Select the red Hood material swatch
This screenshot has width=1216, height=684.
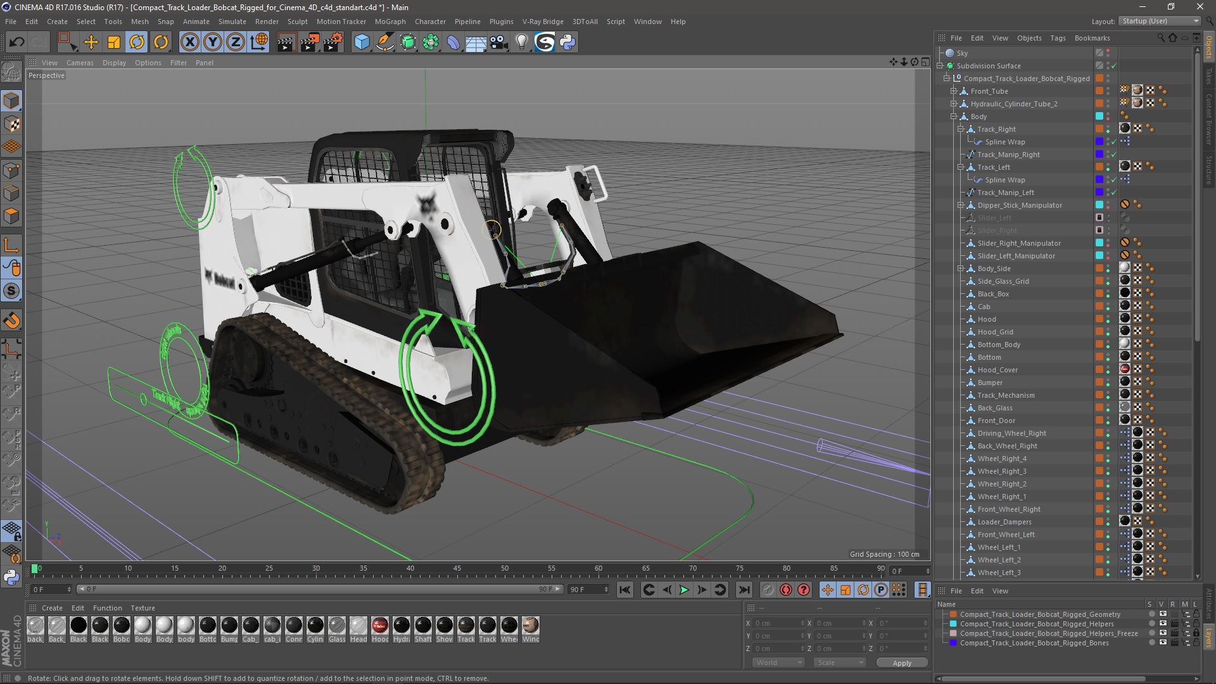pos(380,629)
